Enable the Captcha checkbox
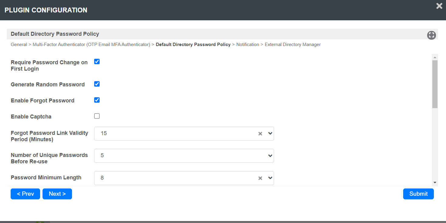 pos(97,116)
